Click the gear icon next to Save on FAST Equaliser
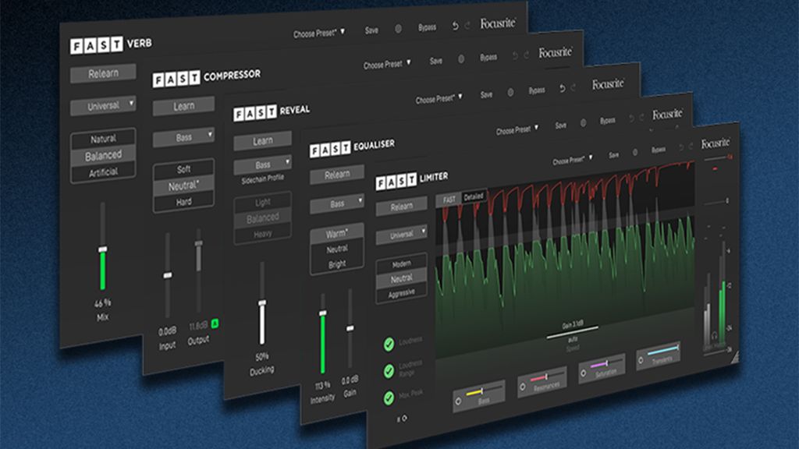799x449 pixels. point(584,123)
